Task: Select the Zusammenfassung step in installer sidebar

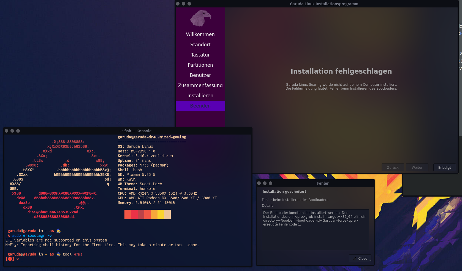Action: 200,85
